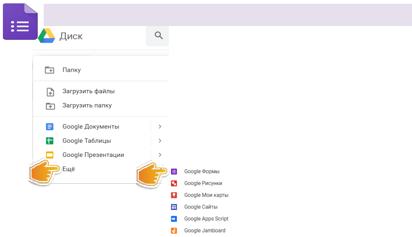This screenshot has width=412, height=237.
Task: Click the yellow Google Презентации icon
Action: click(x=50, y=155)
